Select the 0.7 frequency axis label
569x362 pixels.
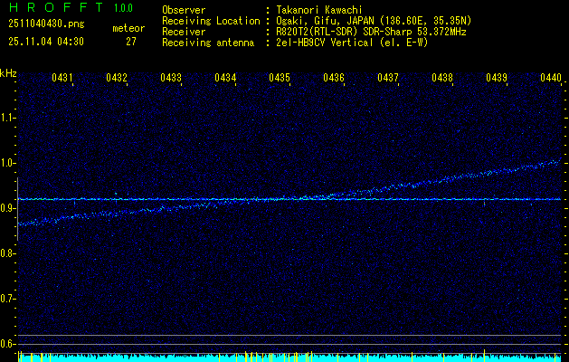pyautogui.click(x=8, y=298)
